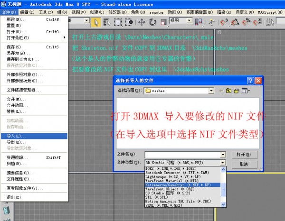This screenshot has width=285, height=221.
Task: Choose 文件链接管理器... in File menu
Action: click(x=34, y=90)
